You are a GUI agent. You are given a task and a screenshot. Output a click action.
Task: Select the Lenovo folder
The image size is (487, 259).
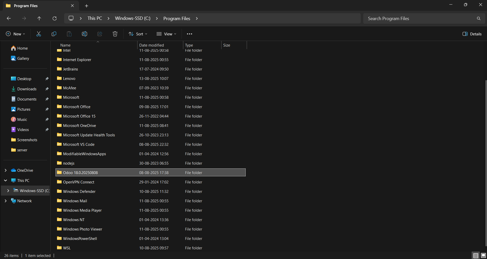[x=150, y=79]
